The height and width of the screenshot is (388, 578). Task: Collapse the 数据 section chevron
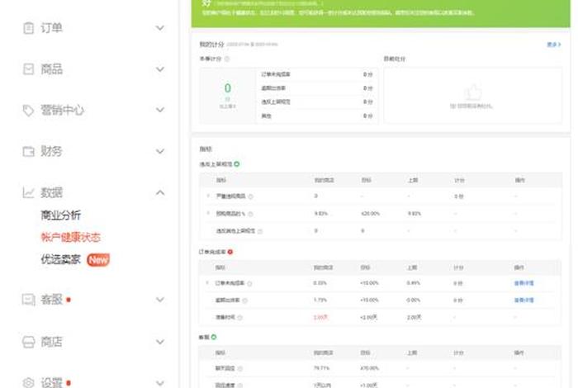(x=160, y=192)
